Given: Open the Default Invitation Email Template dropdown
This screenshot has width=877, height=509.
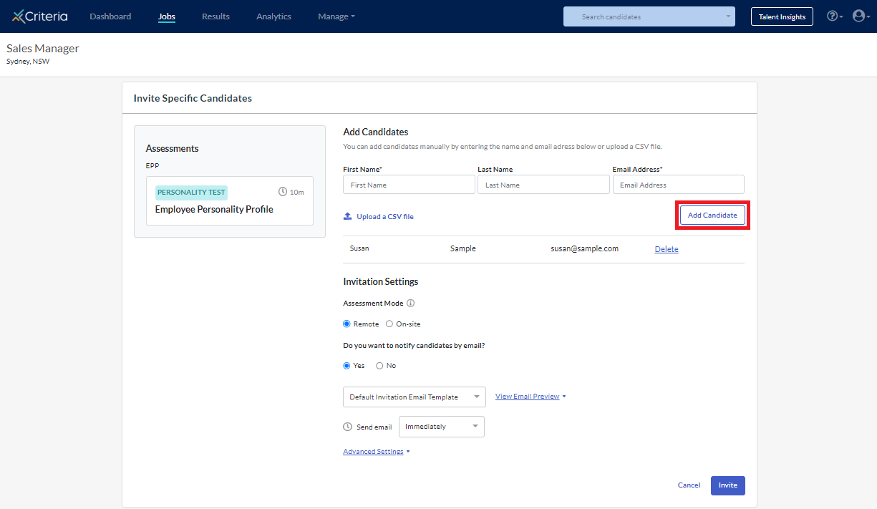Looking at the screenshot, I should click(x=415, y=397).
